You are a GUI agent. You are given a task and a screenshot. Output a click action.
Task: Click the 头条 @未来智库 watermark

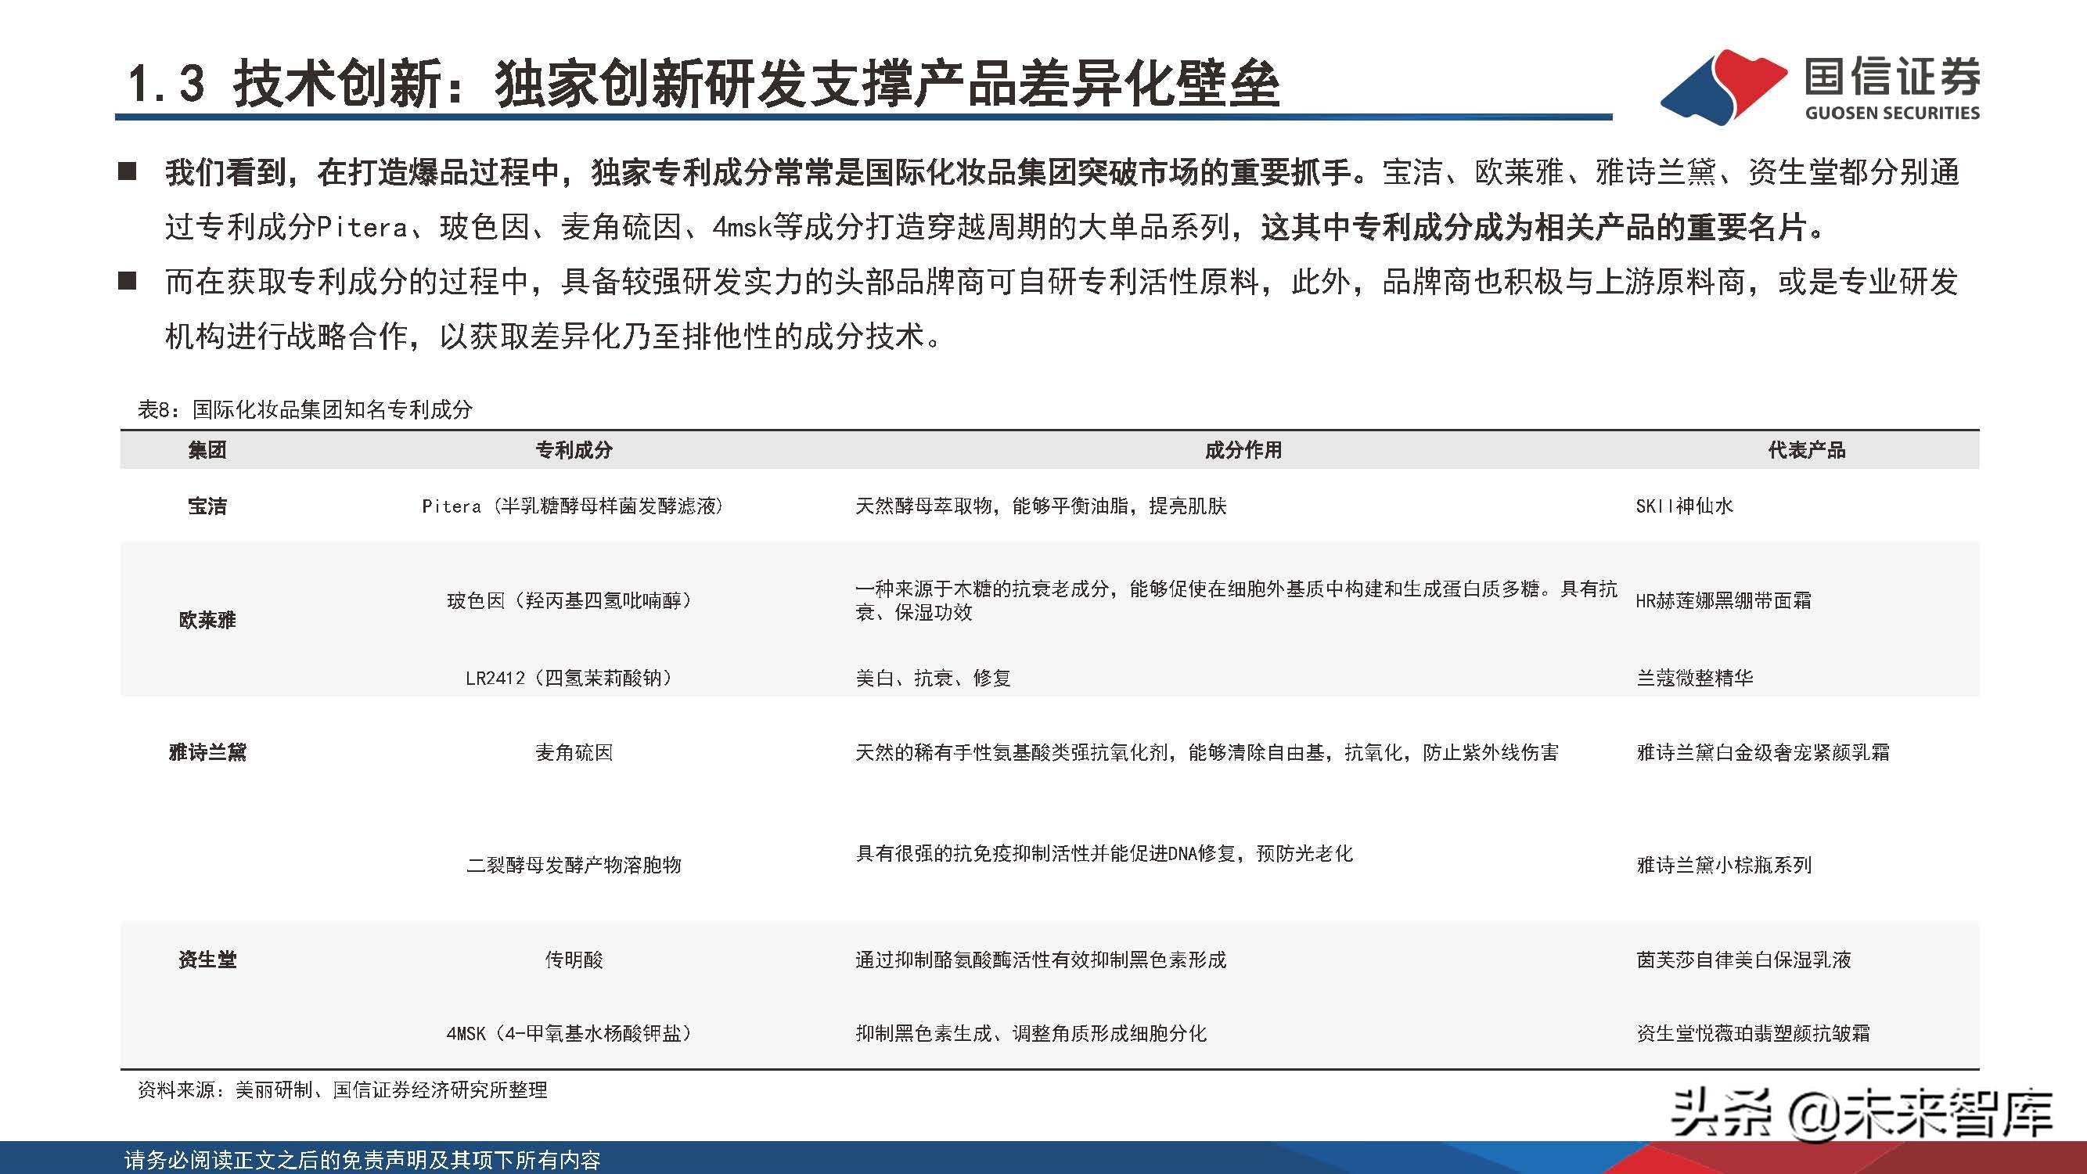coord(1861,1113)
